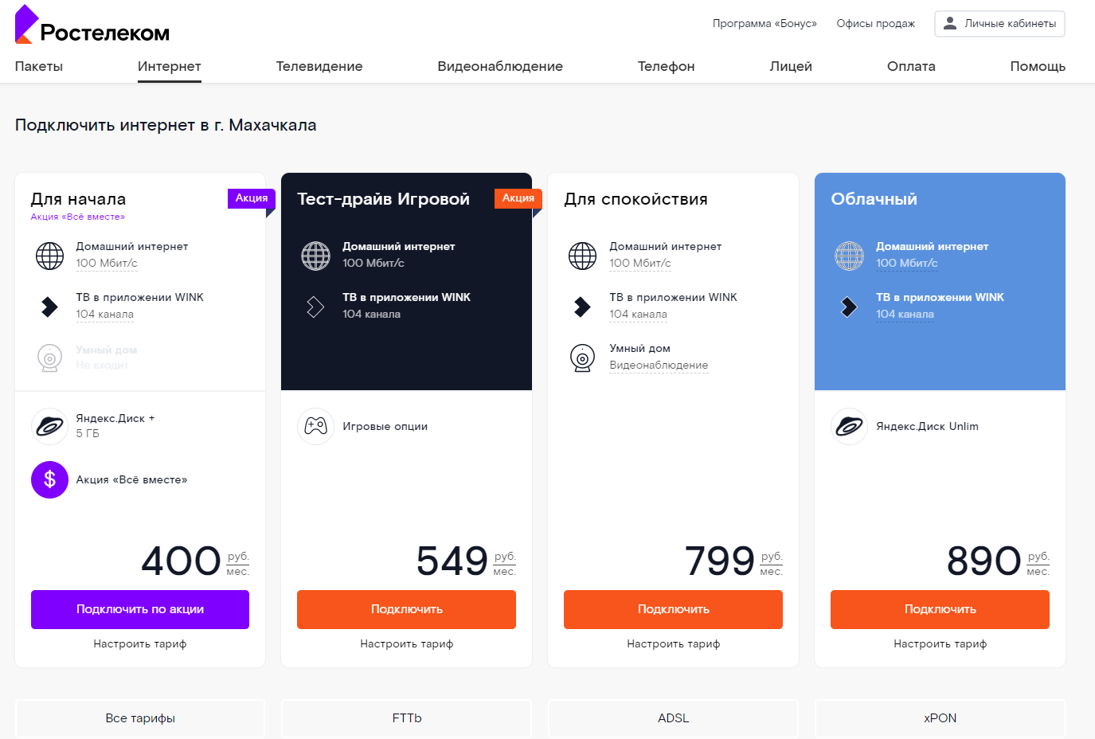
Task: Click purple dollar icon for Акция «Всё вместе»
Action: [49, 479]
